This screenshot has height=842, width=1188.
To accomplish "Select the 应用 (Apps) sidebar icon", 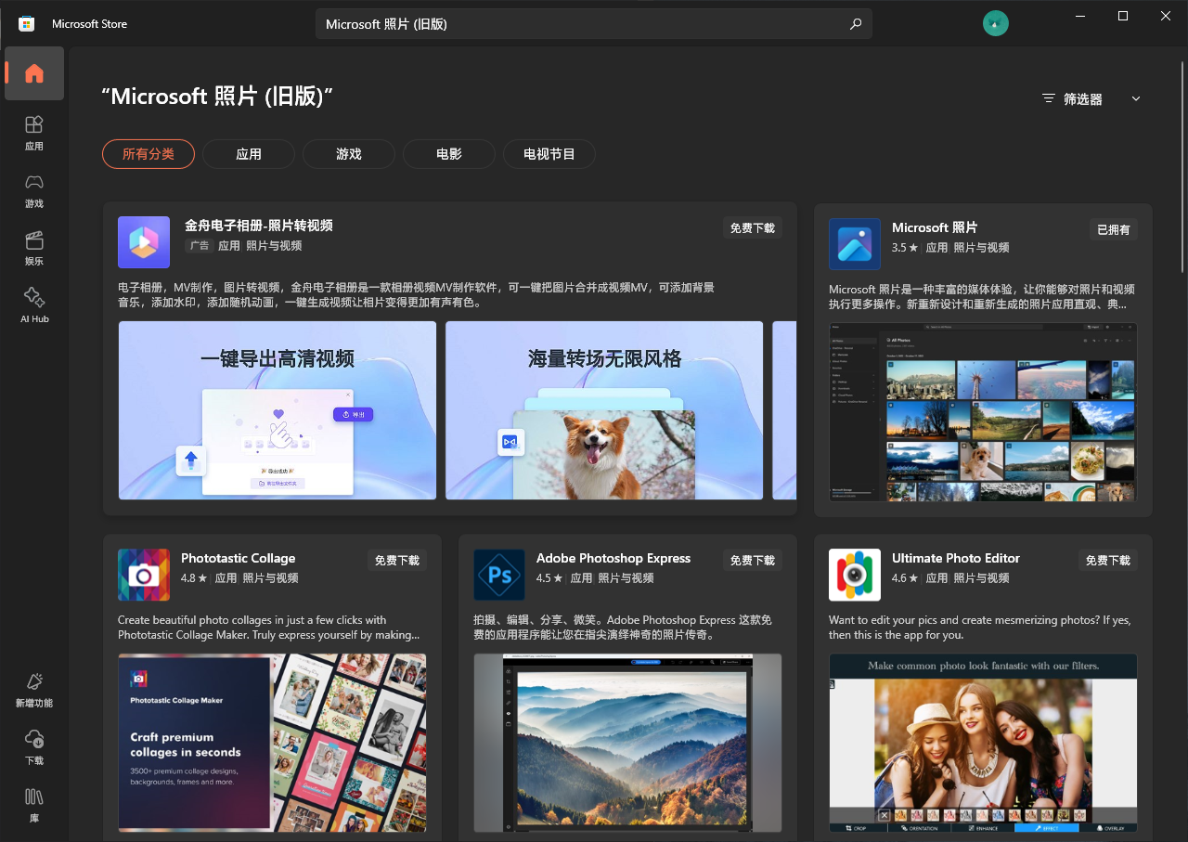I will [x=33, y=134].
